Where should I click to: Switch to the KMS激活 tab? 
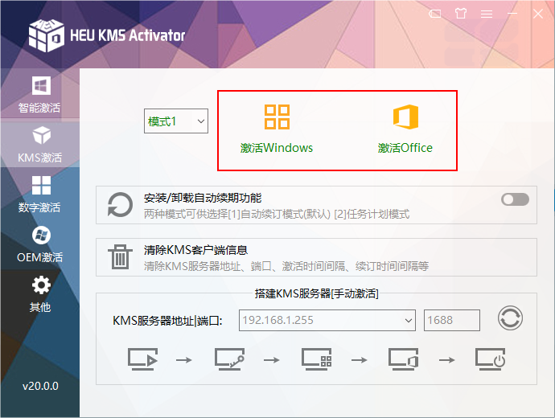tap(39, 144)
